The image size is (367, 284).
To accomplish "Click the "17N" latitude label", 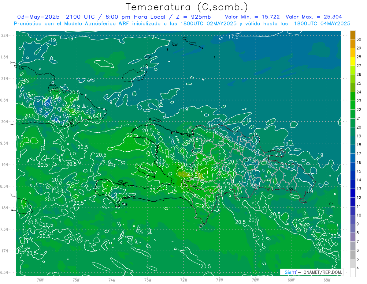I will point(5,251).
